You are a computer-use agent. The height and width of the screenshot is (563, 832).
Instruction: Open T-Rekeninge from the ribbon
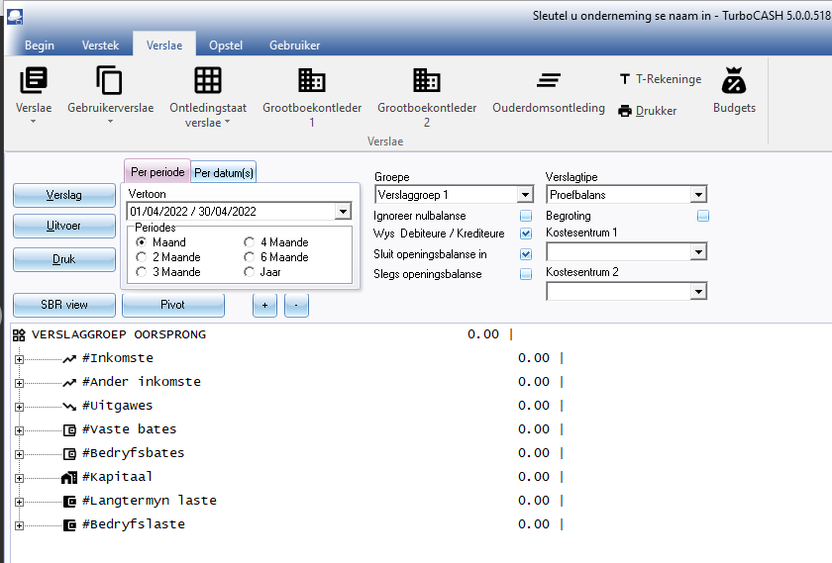click(x=660, y=79)
